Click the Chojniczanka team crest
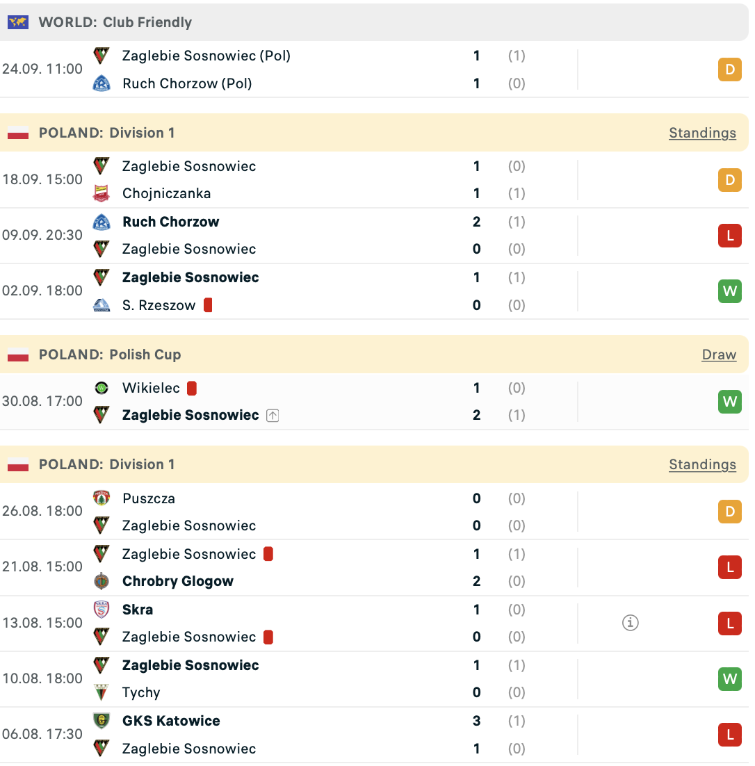 pyautogui.click(x=102, y=193)
